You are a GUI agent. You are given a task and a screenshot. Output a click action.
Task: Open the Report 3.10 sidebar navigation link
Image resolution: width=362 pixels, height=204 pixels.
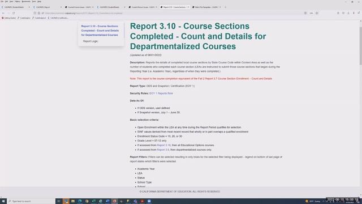[x=100, y=31]
